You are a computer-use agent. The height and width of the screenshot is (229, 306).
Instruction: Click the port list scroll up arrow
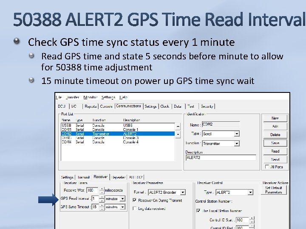click(x=178, y=126)
